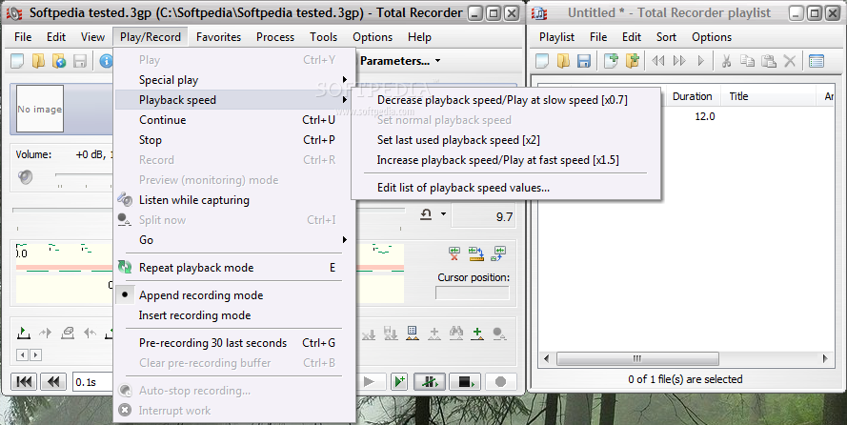847x425 pixels.
Task: Expand the Special play submenu
Action: point(235,80)
